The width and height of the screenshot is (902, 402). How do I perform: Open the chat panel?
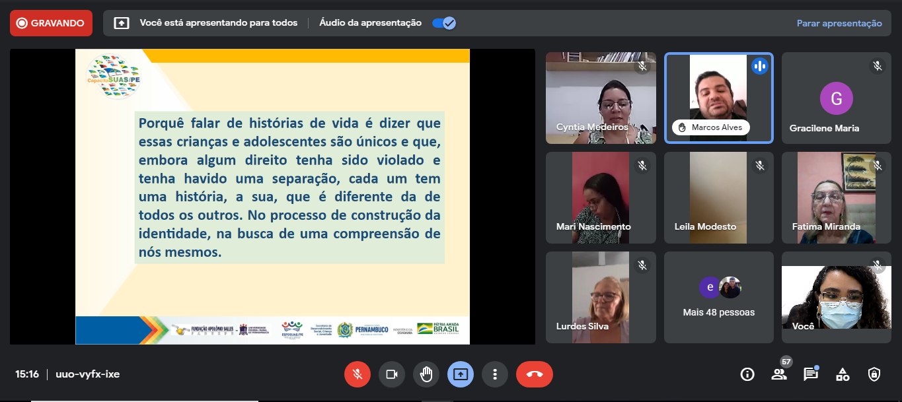point(810,374)
